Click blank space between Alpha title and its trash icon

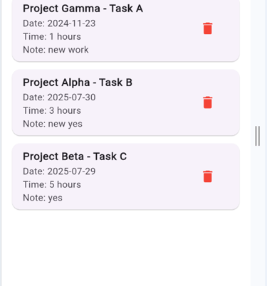click(x=166, y=83)
